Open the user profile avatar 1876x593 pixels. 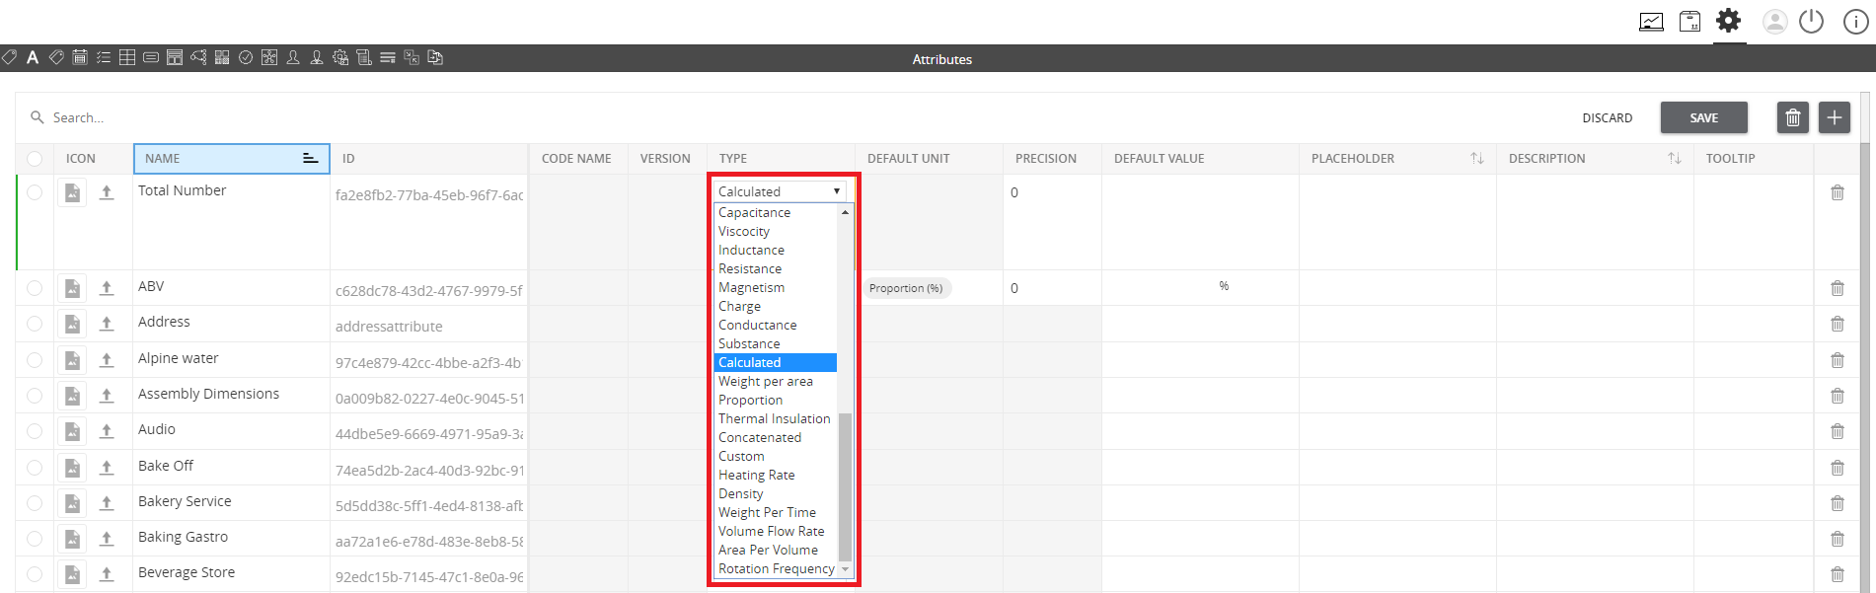(x=1775, y=21)
